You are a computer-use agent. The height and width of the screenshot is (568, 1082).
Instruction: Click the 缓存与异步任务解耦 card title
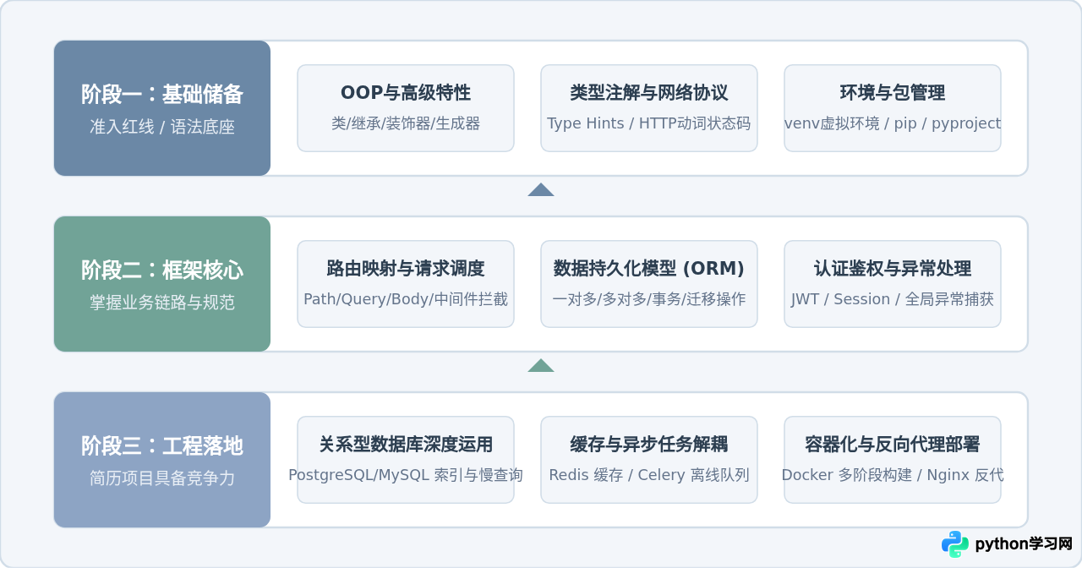tap(649, 444)
